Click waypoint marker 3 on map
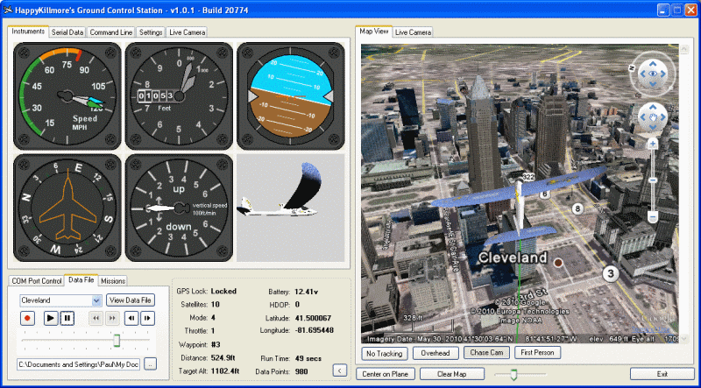 pyautogui.click(x=611, y=273)
